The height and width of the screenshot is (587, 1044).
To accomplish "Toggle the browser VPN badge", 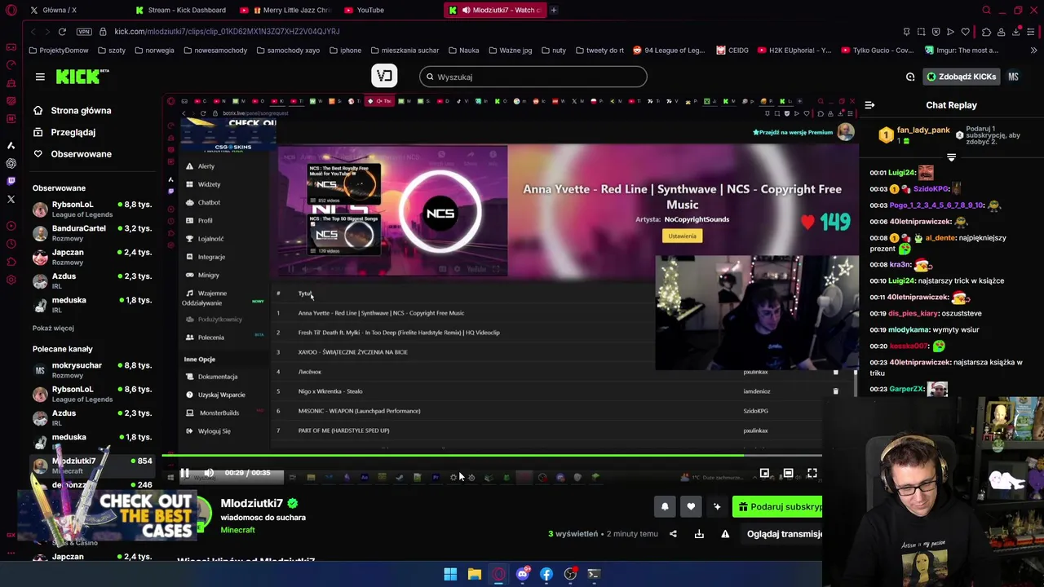I will (84, 31).
